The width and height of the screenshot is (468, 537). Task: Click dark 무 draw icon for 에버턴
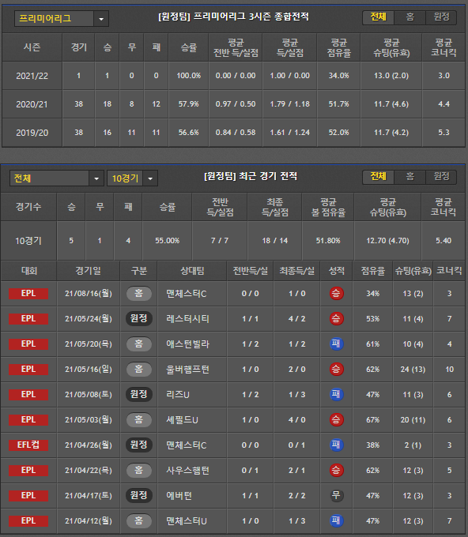tap(336, 496)
